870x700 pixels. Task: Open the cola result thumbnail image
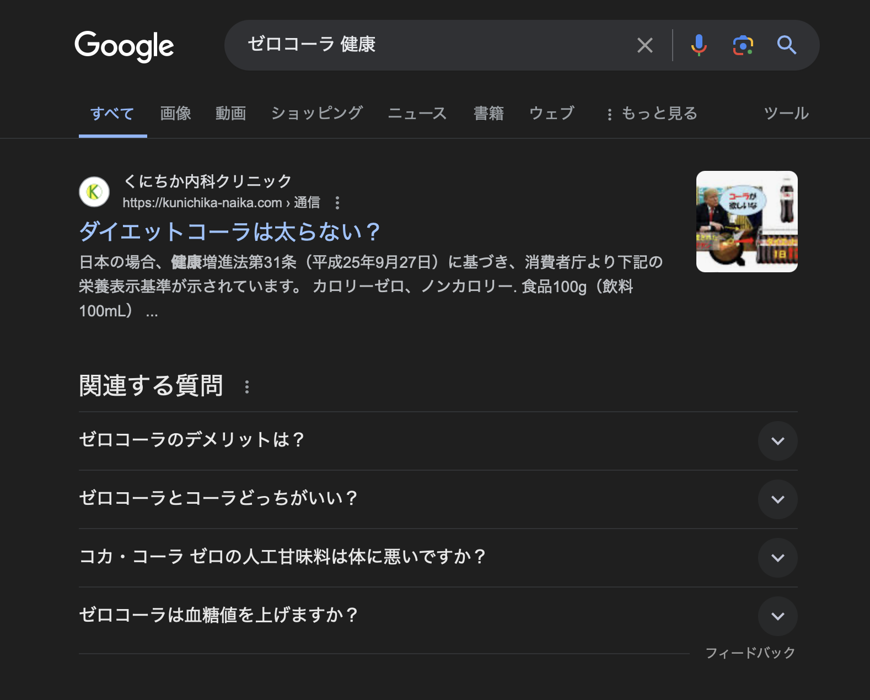coord(747,222)
